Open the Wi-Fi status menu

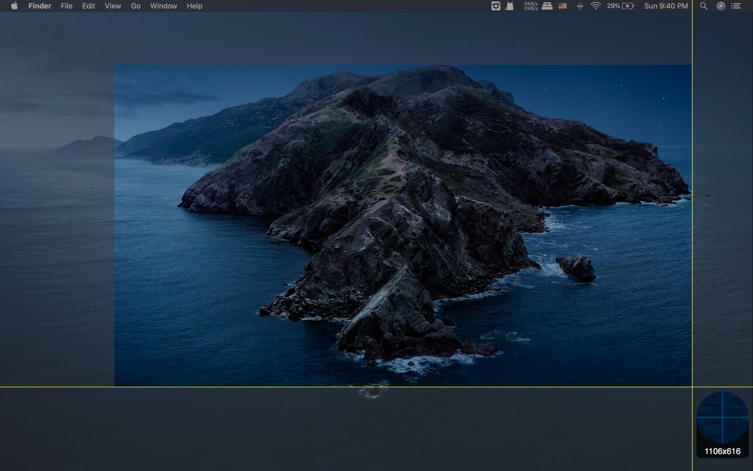click(595, 6)
